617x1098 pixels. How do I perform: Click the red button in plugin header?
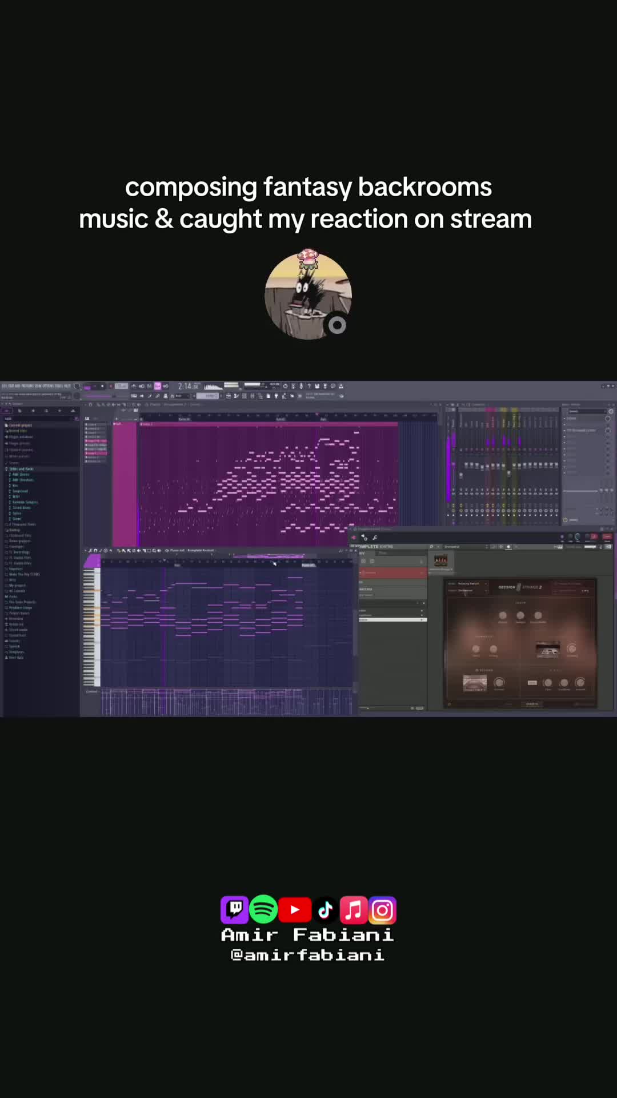tap(607, 536)
